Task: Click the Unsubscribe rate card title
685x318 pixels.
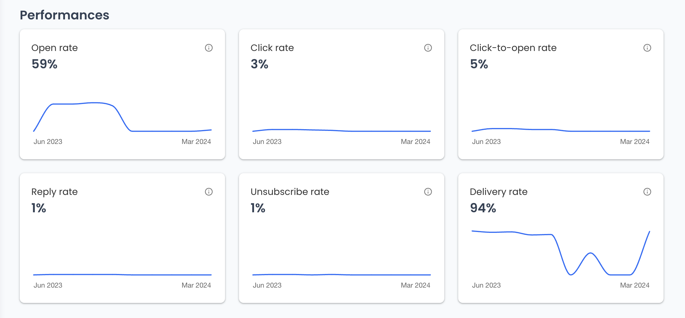Action: point(290,192)
